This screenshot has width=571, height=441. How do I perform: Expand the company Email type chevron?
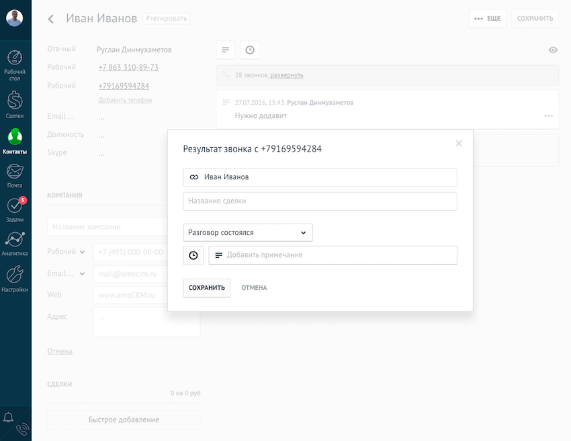[83, 274]
